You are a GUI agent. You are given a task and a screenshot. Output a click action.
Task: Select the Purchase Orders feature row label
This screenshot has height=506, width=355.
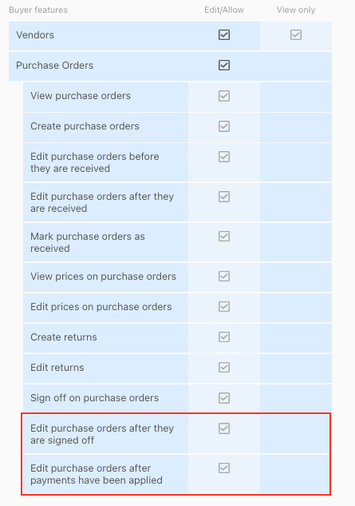click(55, 66)
